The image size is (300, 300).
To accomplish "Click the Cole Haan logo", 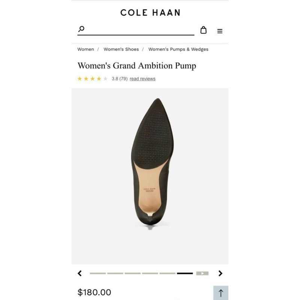I will tap(150, 13).
